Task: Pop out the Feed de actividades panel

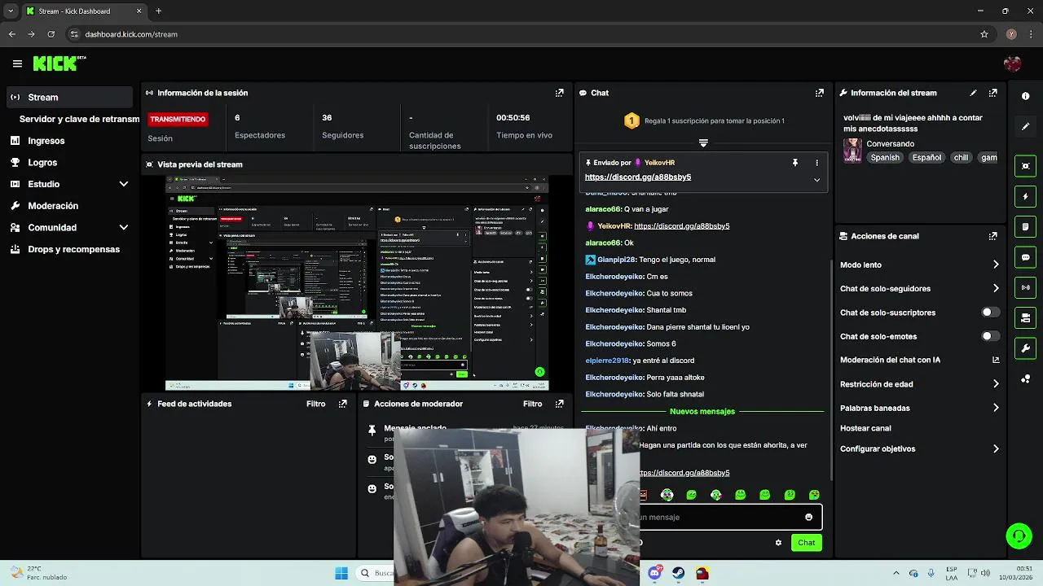Action: pyautogui.click(x=342, y=404)
